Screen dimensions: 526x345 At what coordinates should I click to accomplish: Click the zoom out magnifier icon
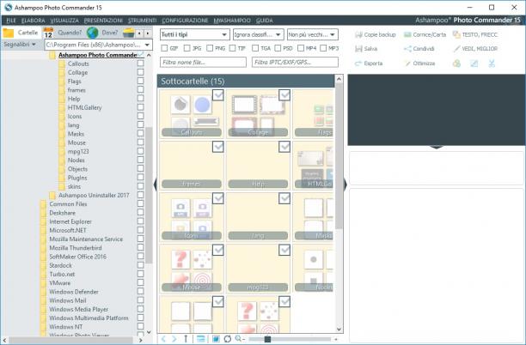tap(239, 339)
